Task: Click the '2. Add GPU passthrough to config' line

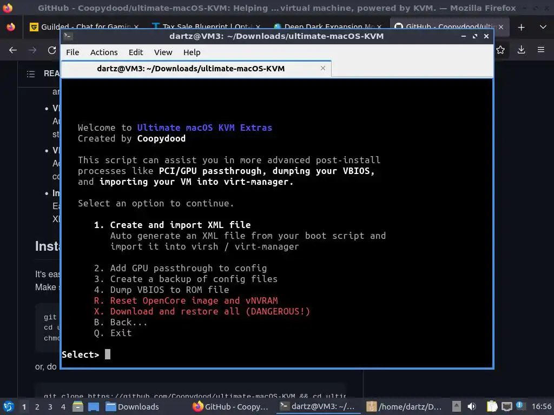Action: click(181, 268)
